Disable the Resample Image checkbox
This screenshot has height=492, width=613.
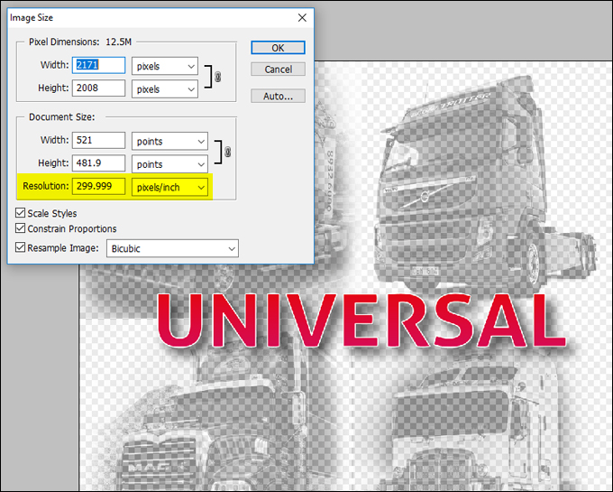(x=21, y=247)
